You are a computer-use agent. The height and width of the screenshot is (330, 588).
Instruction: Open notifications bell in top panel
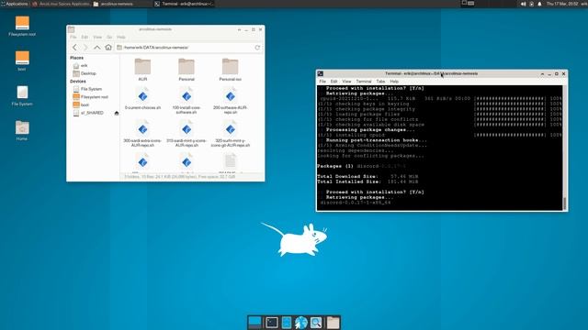click(539, 4)
